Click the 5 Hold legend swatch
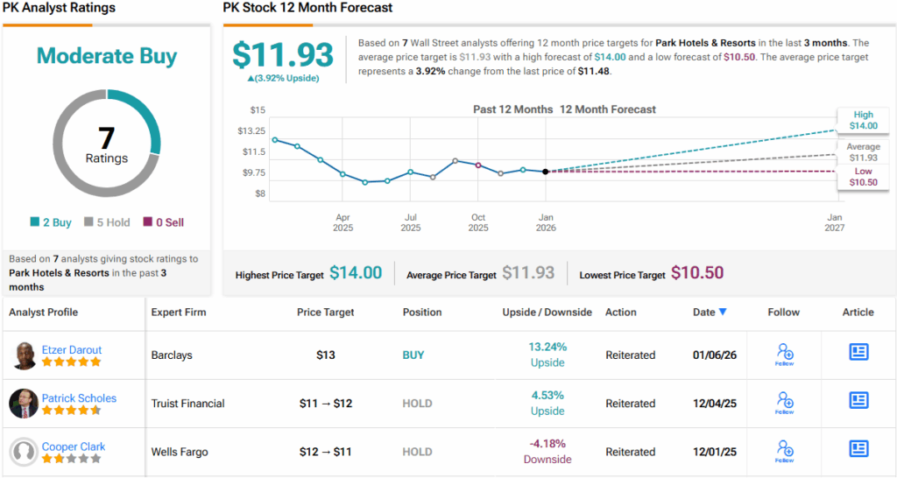The width and height of the screenshot is (897, 478). [88, 222]
